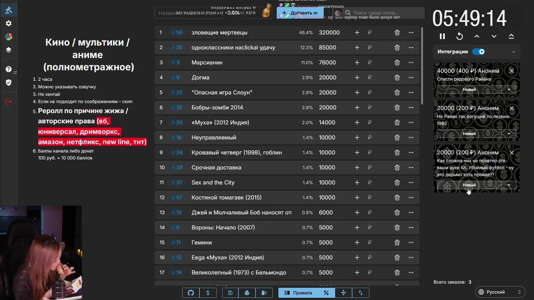
Task: Click the amount 14000 of «Муха» row
Action: click(x=327, y=122)
